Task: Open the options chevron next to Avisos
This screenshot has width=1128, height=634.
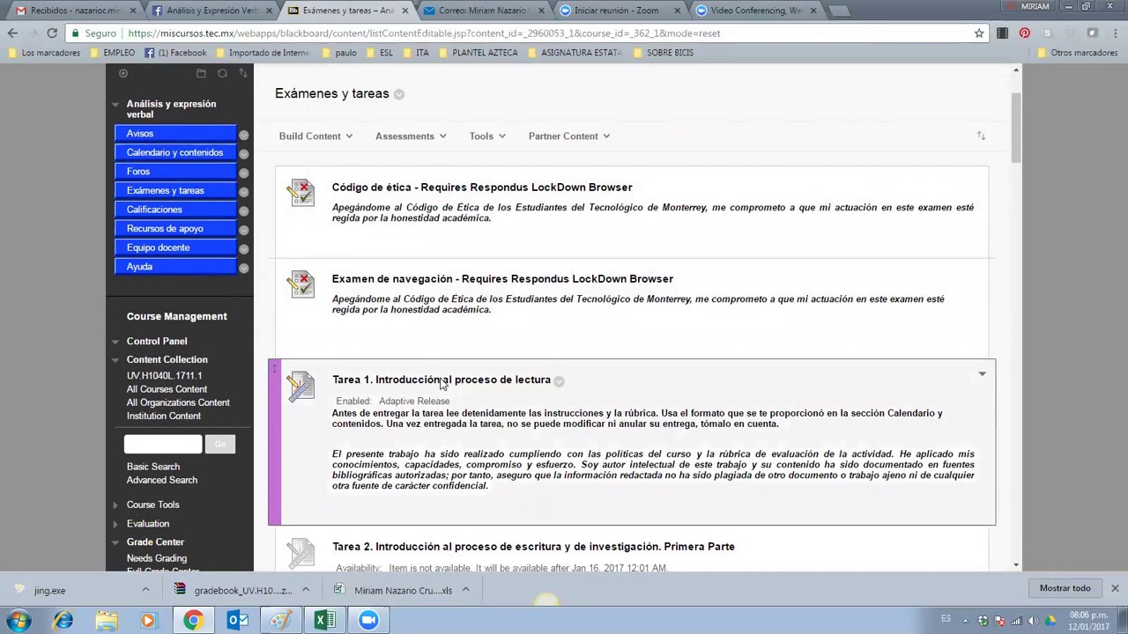Action: 243,135
